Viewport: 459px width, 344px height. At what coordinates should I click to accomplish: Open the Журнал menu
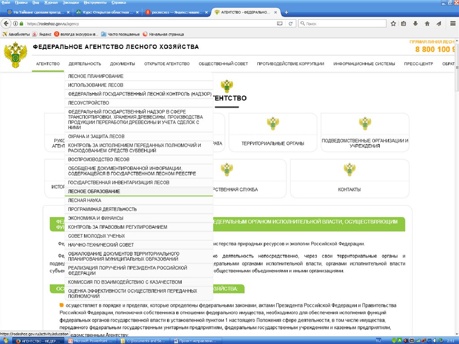click(51, 3)
